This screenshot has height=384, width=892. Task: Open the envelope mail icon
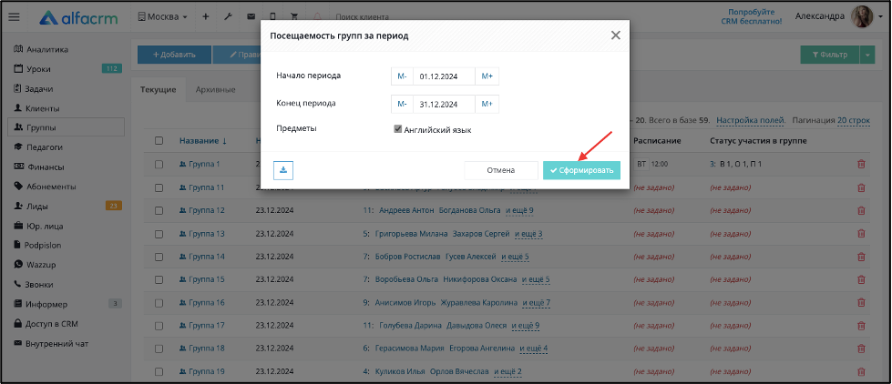click(x=251, y=17)
